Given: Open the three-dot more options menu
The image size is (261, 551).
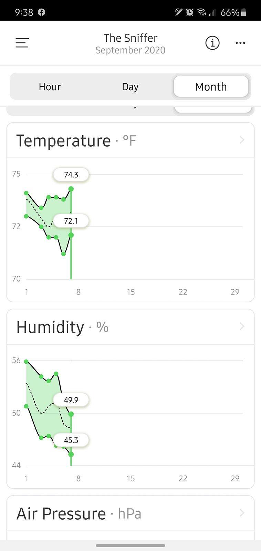Looking at the screenshot, I should pos(240,43).
